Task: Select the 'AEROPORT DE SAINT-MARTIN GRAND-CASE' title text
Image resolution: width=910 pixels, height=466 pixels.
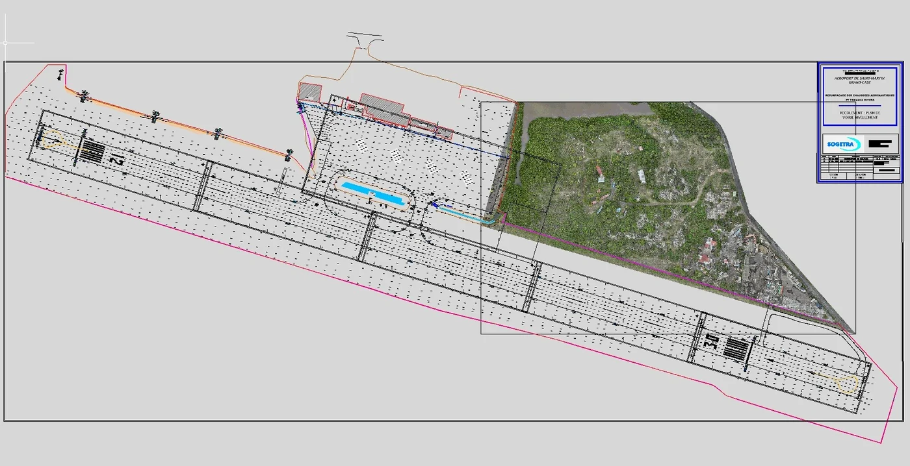Action: (859, 80)
